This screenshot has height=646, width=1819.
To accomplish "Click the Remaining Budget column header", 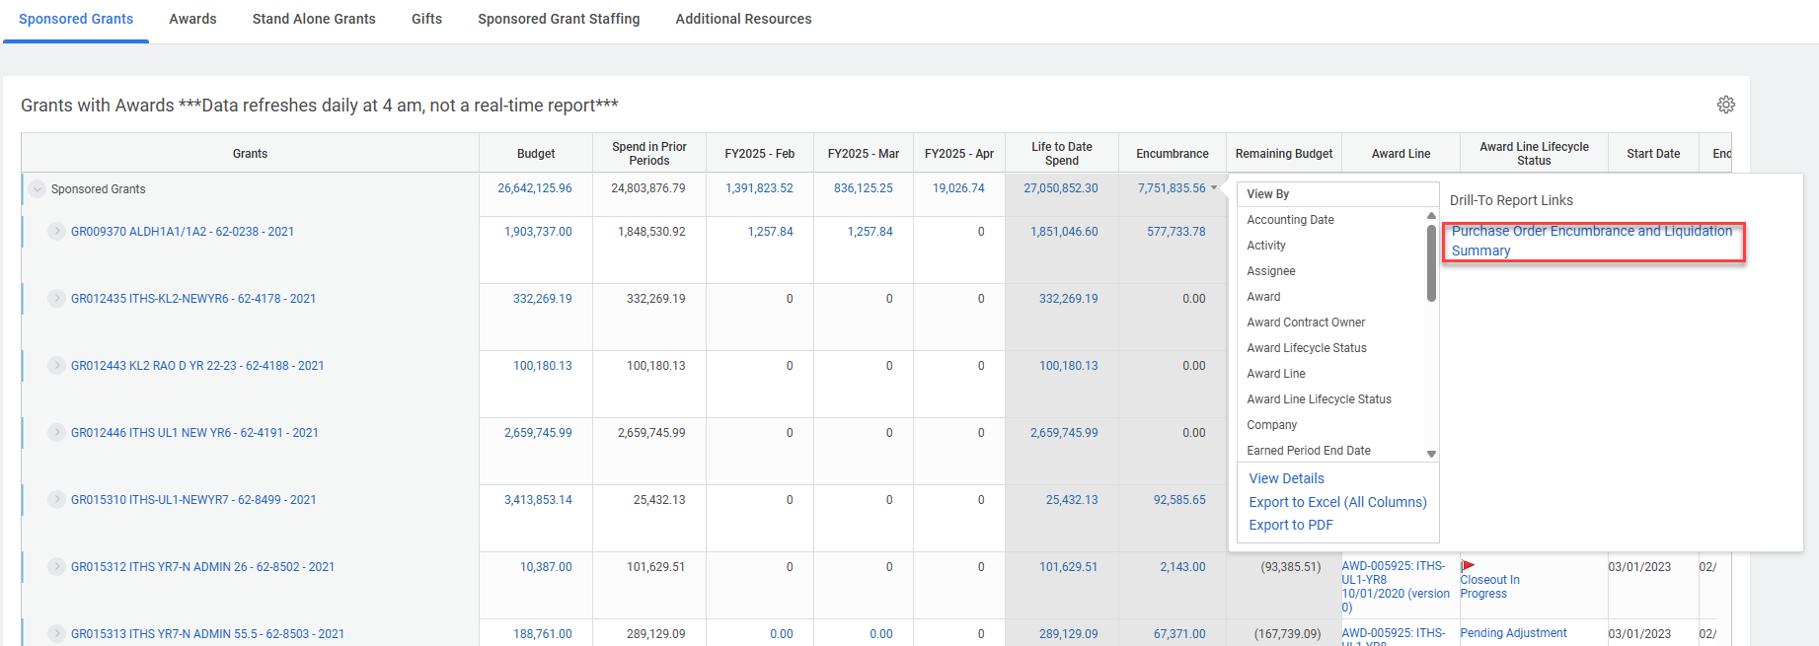I will [1283, 154].
